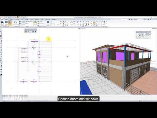
Task: Click the bottom icon in left vertical toolbar
Action: [x=1, y=74]
